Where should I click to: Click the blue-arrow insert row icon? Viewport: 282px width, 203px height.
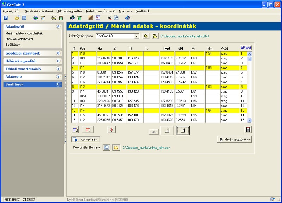point(75,129)
